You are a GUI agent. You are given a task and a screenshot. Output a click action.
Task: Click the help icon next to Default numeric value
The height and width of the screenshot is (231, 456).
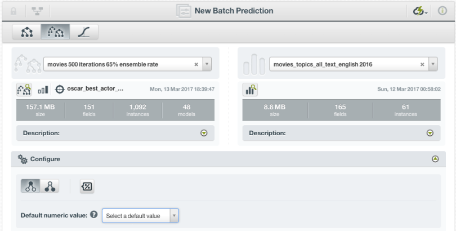pyautogui.click(x=94, y=215)
